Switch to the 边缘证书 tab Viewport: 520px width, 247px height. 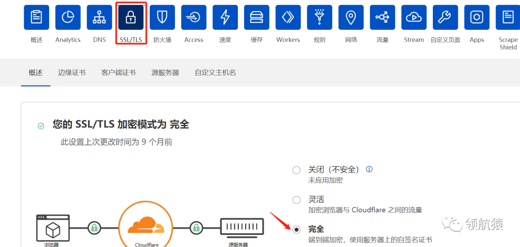(72, 73)
